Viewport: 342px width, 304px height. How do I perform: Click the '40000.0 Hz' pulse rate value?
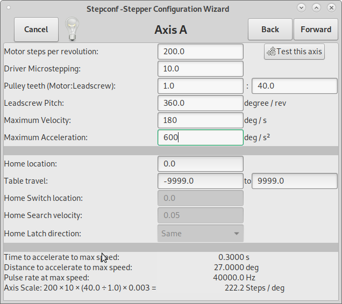coord(234,278)
